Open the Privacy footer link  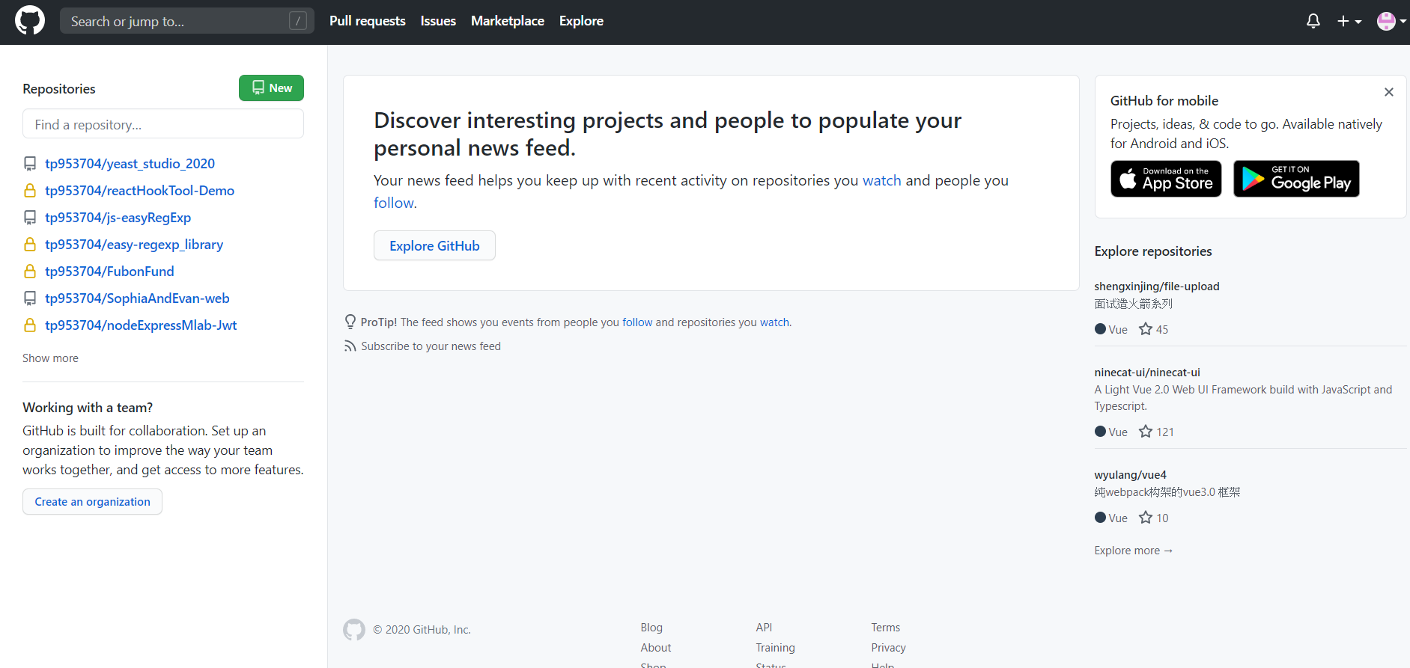click(x=888, y=648)
